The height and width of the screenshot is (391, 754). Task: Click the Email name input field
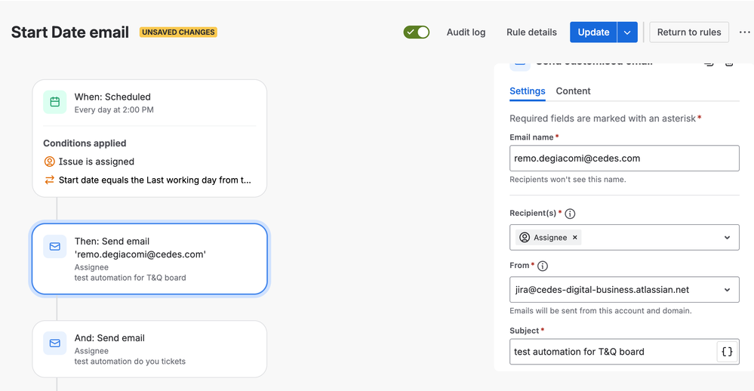pyautogui.click(x=624, y=159)
